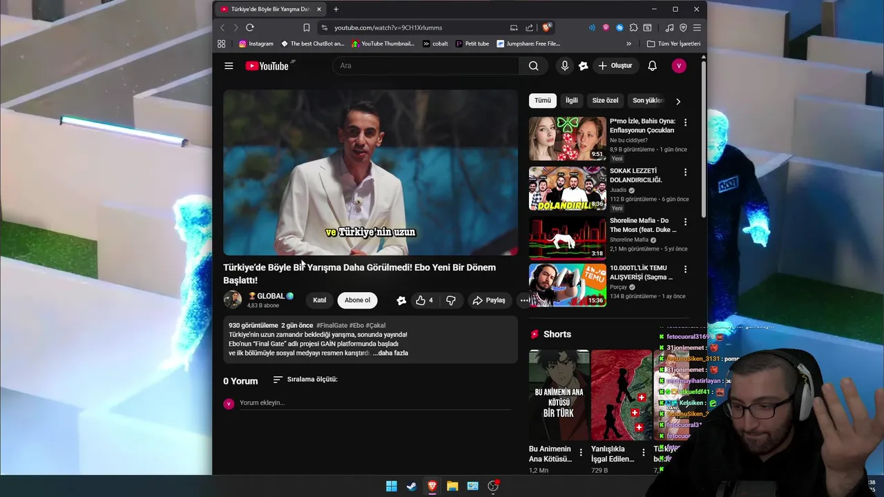Image resolution: width=884 pixels, height=497 pixels.
Task: Open Instagram bookmark
Action: click(x=256, y=43)
